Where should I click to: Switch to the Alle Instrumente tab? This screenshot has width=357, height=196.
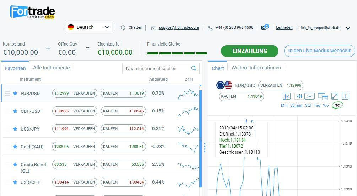coord(52,68)
